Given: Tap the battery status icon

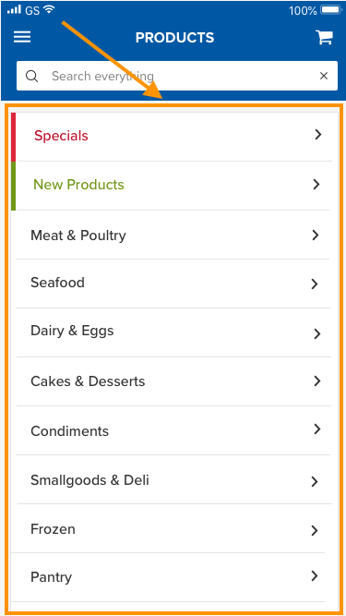Looking at the screenshot, I should [331, 10].
